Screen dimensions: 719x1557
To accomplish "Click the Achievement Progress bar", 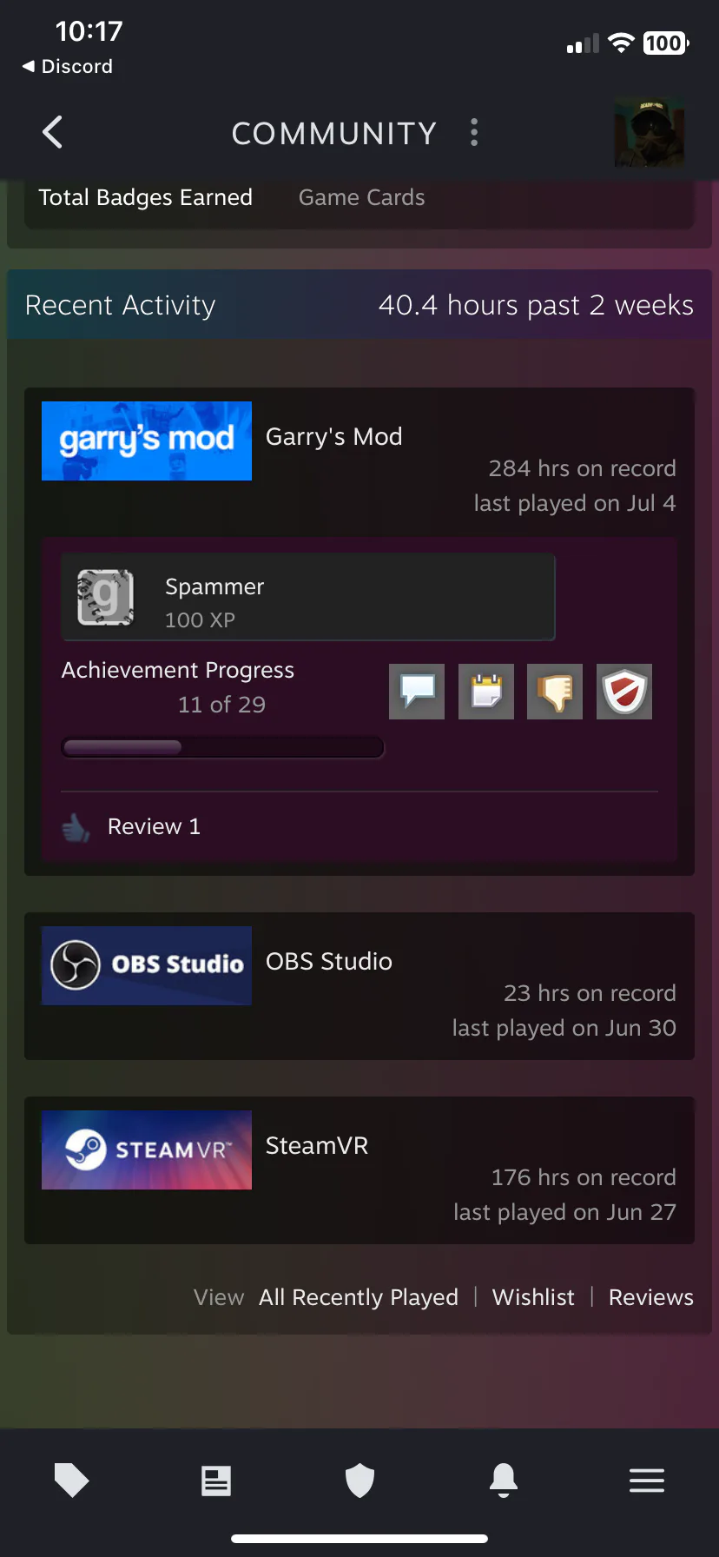I will [222, 747].
